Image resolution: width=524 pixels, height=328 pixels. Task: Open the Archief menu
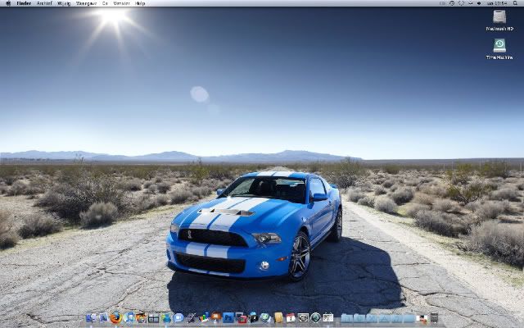click(x=44, y=3)
